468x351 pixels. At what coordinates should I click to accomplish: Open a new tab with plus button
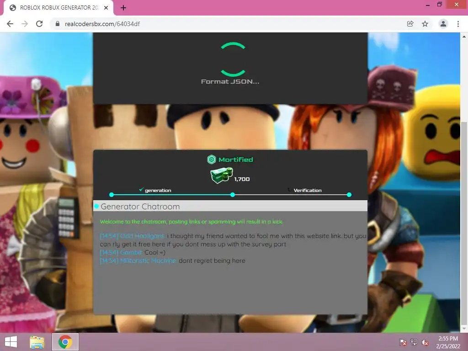[x=123, y=8]
